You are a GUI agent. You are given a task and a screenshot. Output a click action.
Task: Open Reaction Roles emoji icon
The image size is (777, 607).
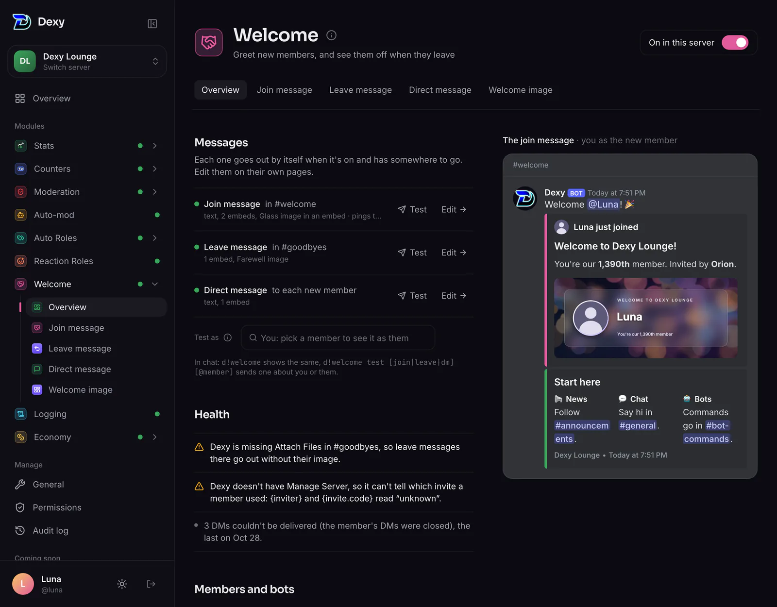tap(21, 261)
